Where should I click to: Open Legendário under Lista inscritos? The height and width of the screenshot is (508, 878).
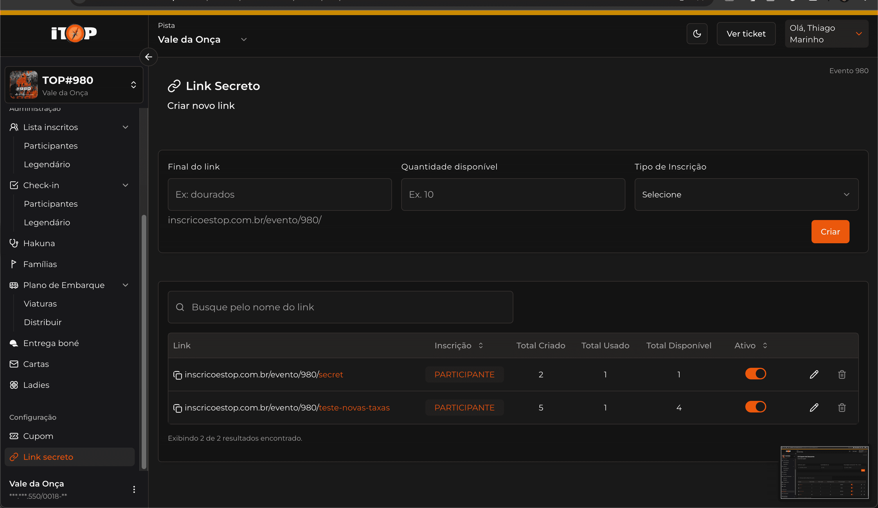tap(47, 164)
